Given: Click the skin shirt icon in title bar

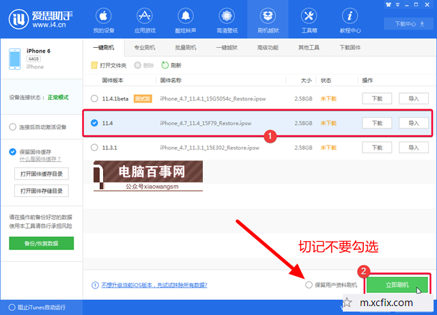Looking at the screenshot, I should click(389, 5).
